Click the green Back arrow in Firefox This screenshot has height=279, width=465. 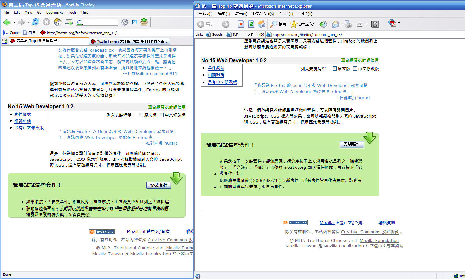(7, 22)
